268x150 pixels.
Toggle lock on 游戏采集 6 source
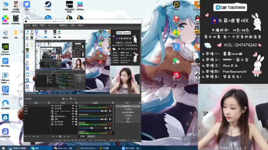tap(76, 106)
